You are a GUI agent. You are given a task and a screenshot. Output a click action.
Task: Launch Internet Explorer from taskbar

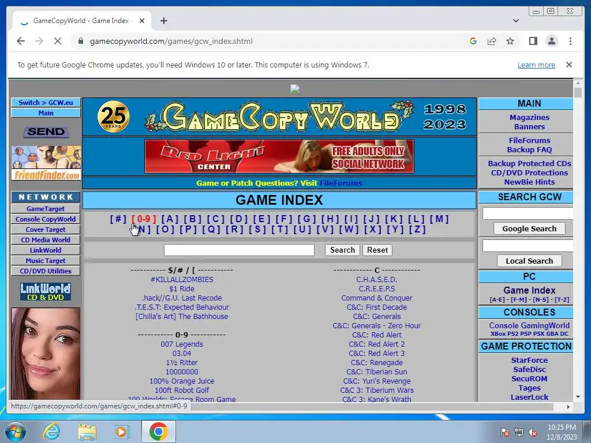click(51, 431)
